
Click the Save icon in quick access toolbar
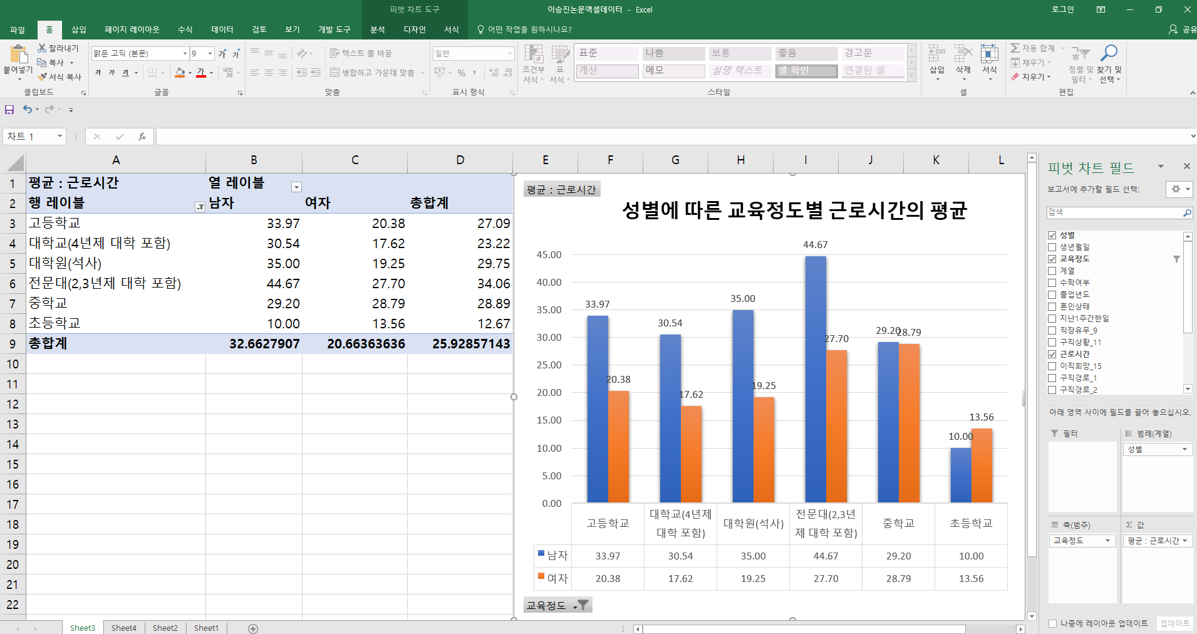(9, 110)
